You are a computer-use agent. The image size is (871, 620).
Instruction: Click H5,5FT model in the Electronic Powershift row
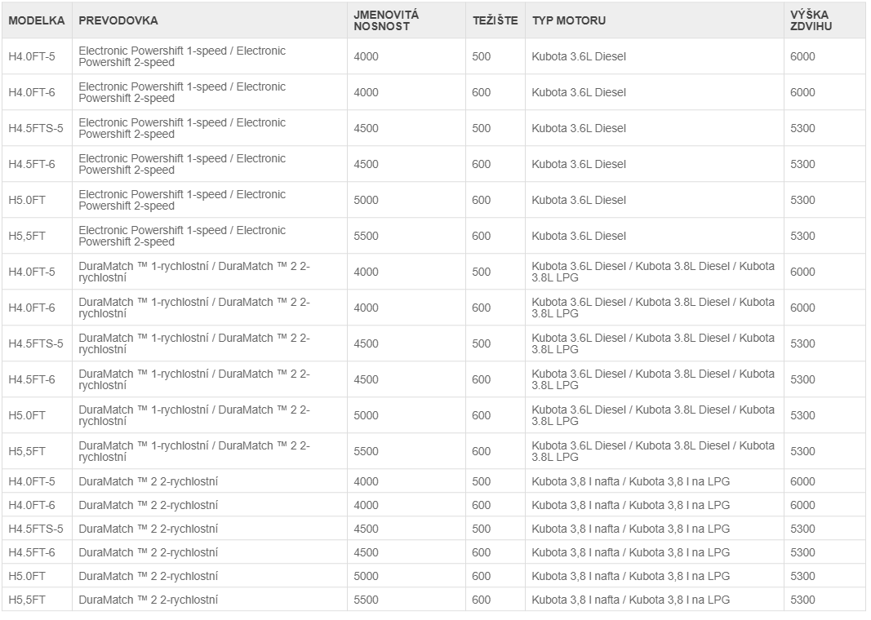pyautogui.click(x=27, y=236)
